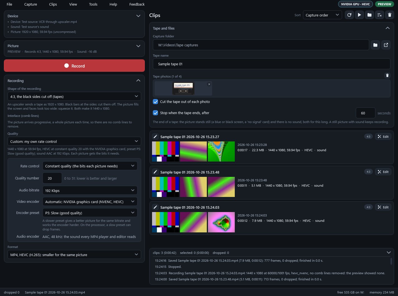Remove tape photos with trash icon
Image resolution: width=398 pixels, height=296 pixels.
[387, 75]
